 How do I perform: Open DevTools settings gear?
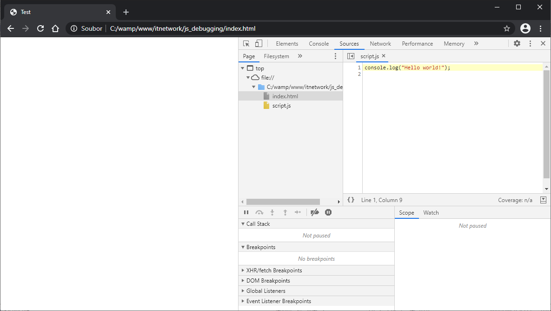517,43
